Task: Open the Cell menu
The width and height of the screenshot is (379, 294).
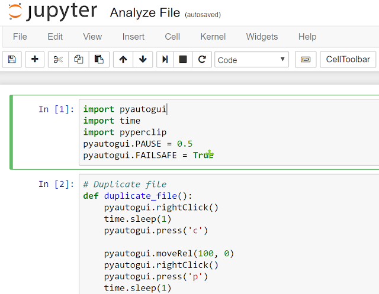Action: point(172,37)
